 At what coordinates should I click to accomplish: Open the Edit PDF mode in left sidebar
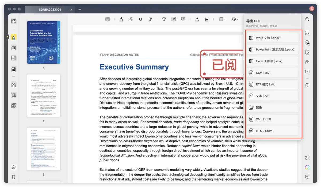point(14,48)
